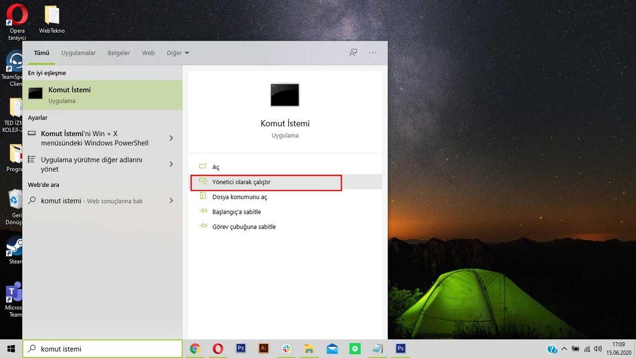This screenshot has width=636, height=358.
Task: Open Slack from the taskbar
Action: pos(286,348)
